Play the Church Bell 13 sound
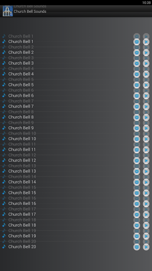Screen dimensions: 152x271 coord(146,171)
